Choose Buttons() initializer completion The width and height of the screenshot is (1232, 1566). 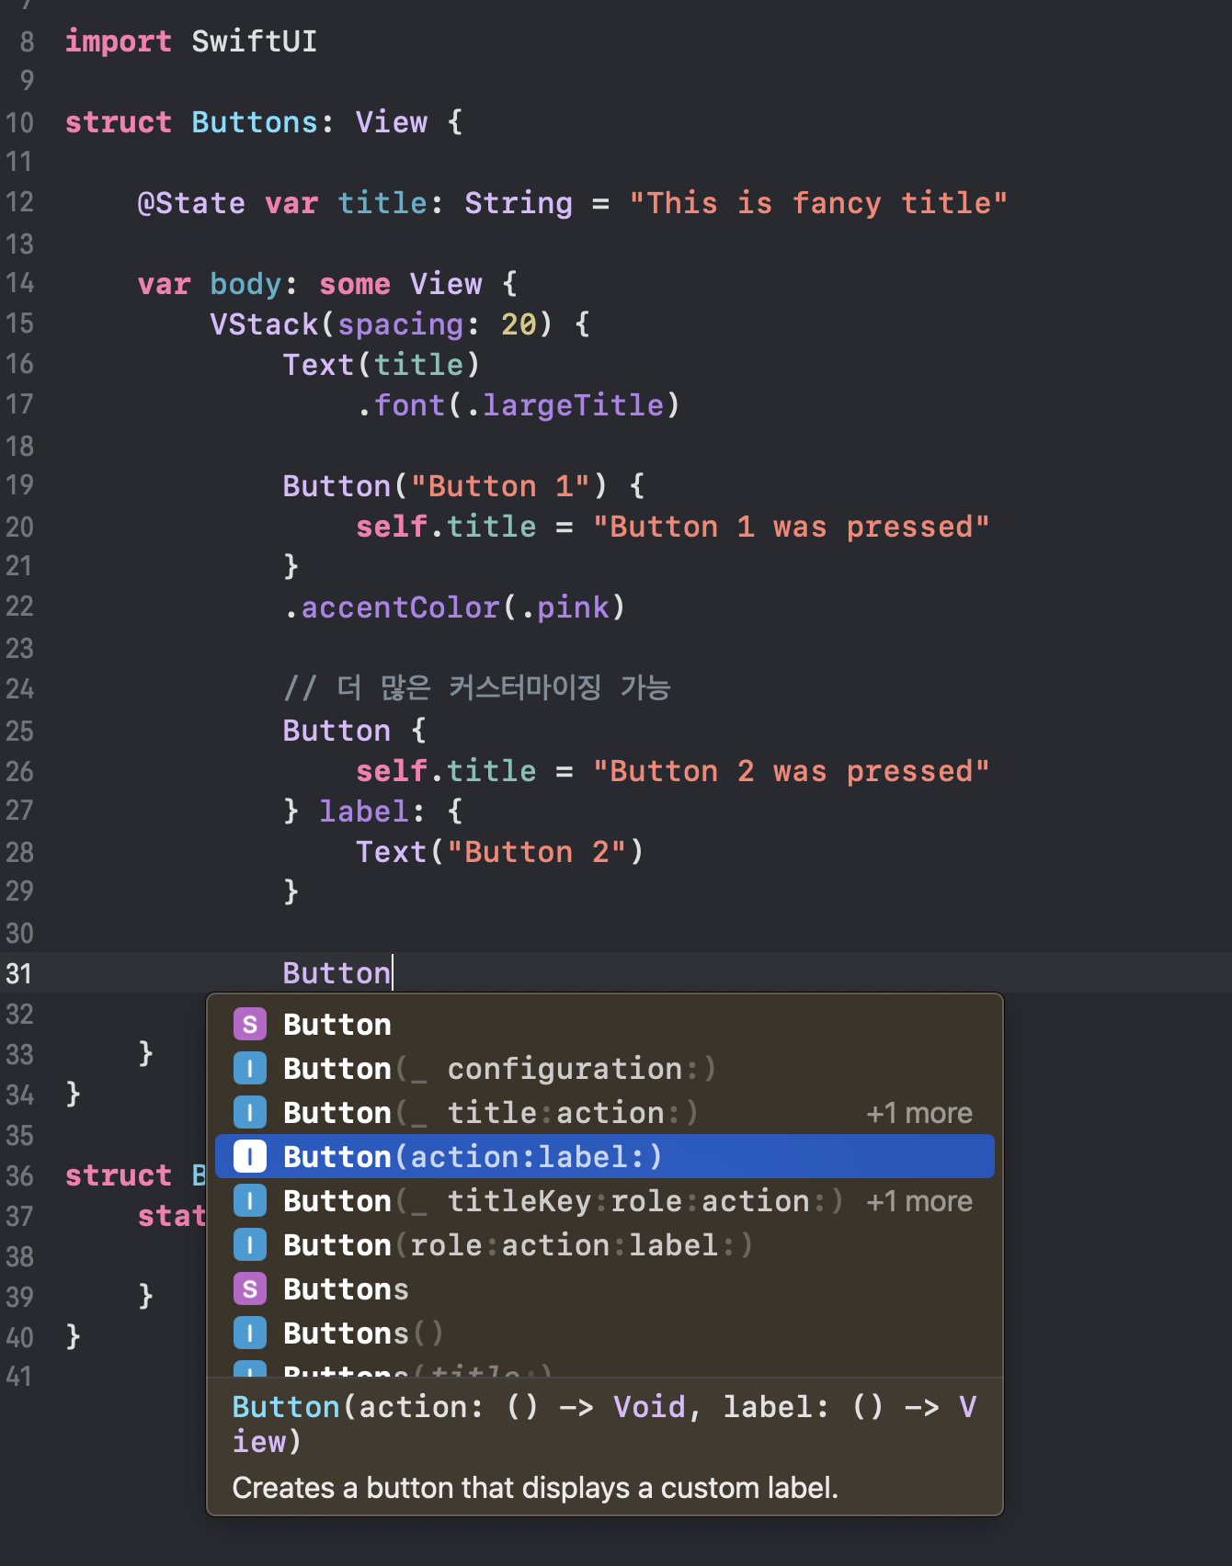604,1333
